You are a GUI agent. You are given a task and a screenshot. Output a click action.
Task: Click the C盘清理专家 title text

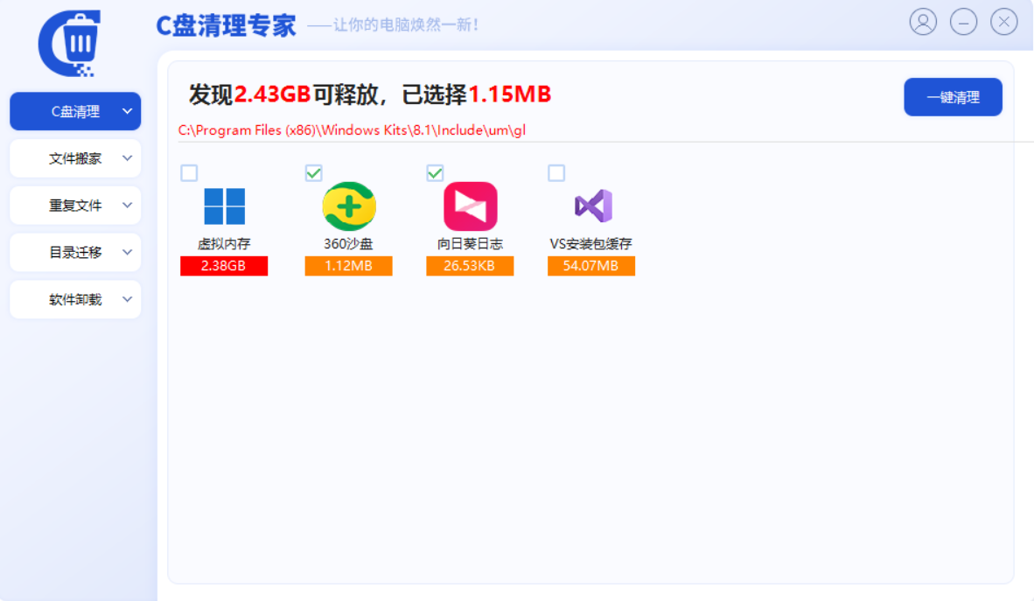pyautogui.click(x=227, y=25)
